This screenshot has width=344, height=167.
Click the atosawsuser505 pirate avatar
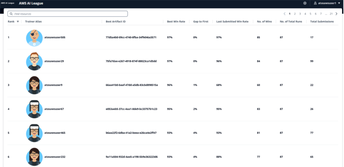pos(34,38)
